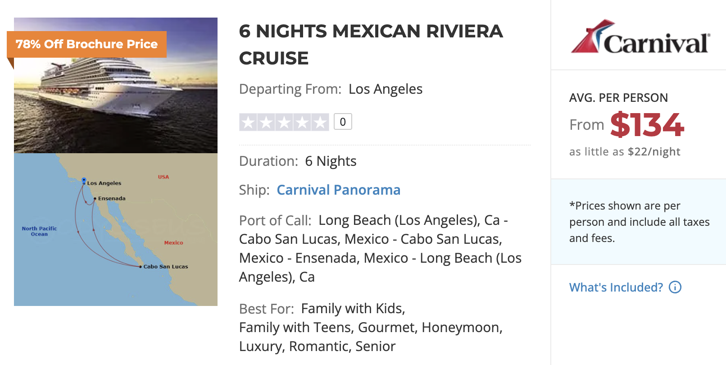Expand the review count box showing 0
The image size is (726, 365).
(343, 121)
